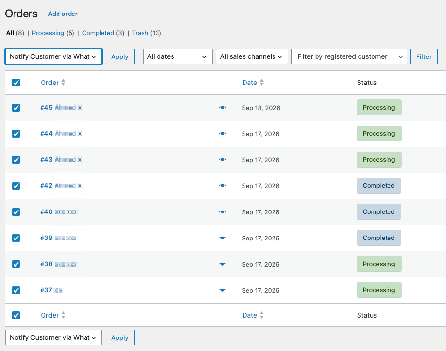Click the sort arrows beside the bottom Date header
446x351 pixels.
coord(262,315)
